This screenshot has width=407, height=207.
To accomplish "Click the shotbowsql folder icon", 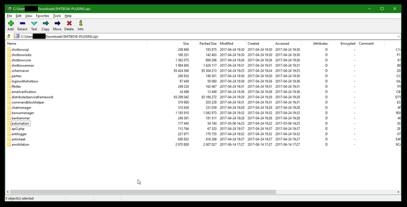I will pyautogui.click(x=9, y=50).
